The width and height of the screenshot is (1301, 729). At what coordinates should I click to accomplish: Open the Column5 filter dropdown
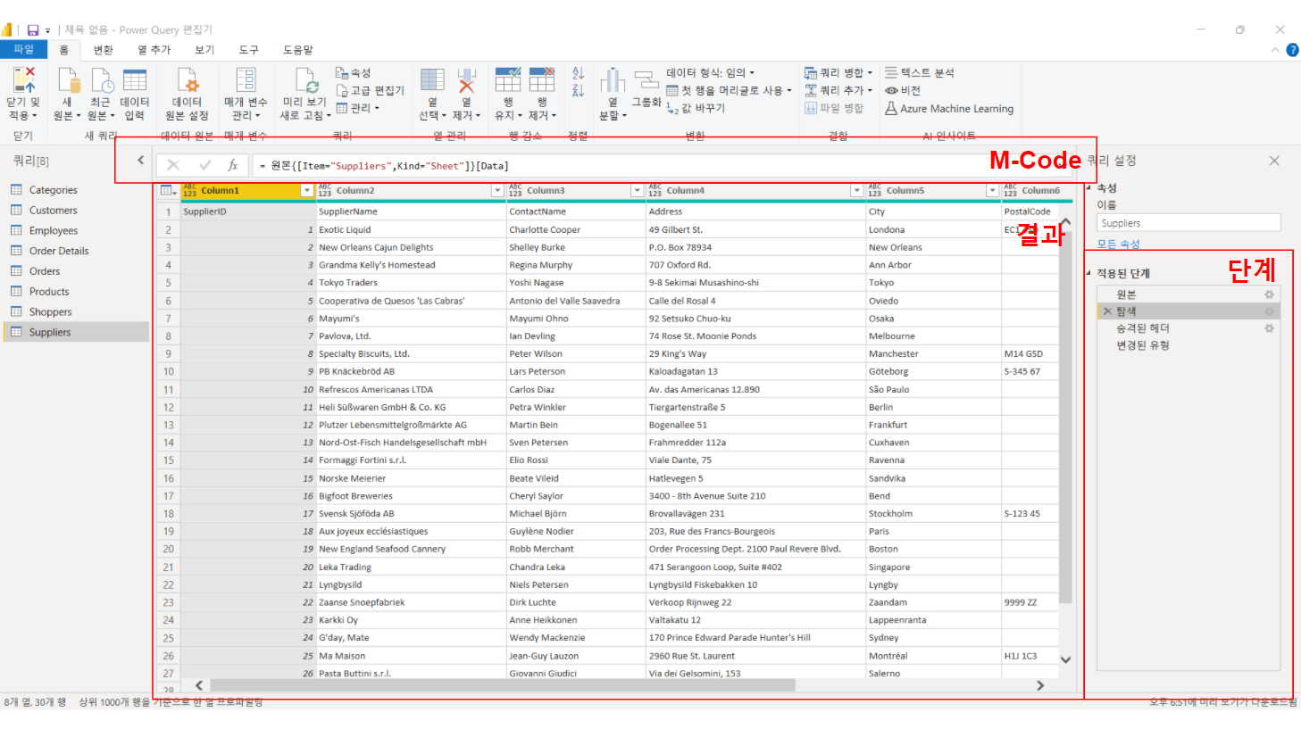click(x=992, y=191)
